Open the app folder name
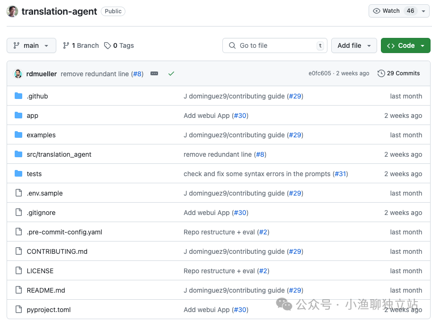This screenshot has height=322, width=432. pyautogui.click(x=33, y=116)
